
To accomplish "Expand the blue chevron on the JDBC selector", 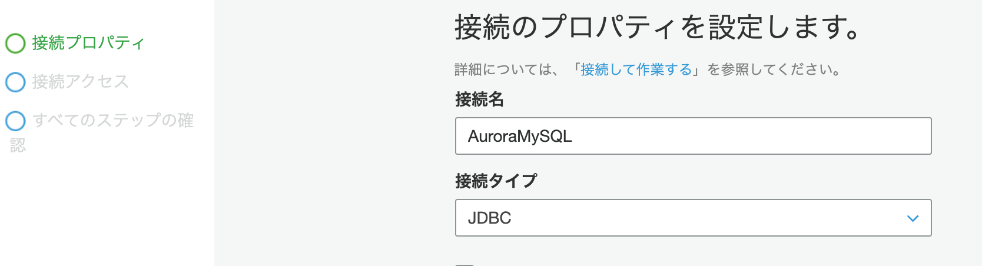I will click(913, 218).
